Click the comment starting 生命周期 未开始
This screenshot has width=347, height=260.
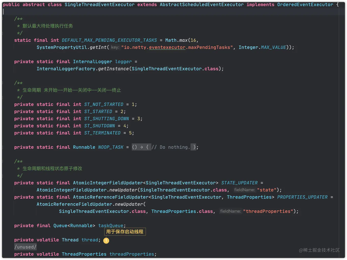click(72, 90)
